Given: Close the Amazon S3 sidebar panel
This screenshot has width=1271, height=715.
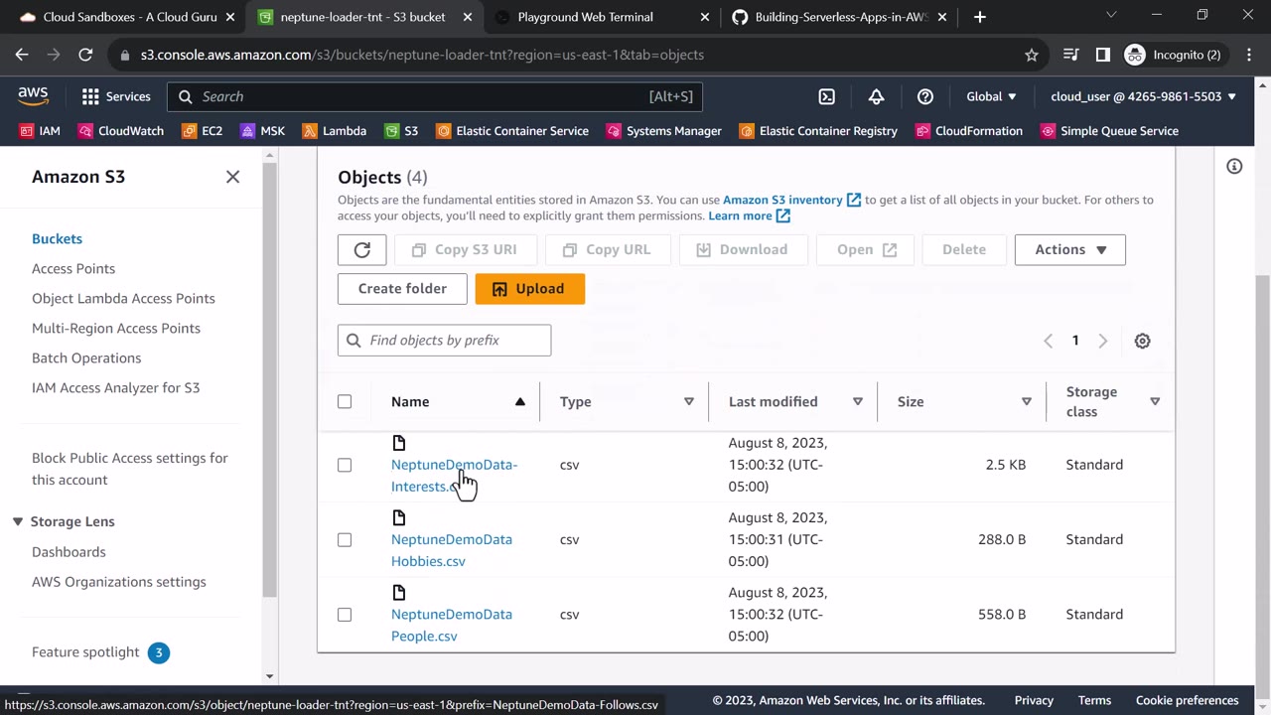Looking at the screenshot, I should click(x=232, y=177).
